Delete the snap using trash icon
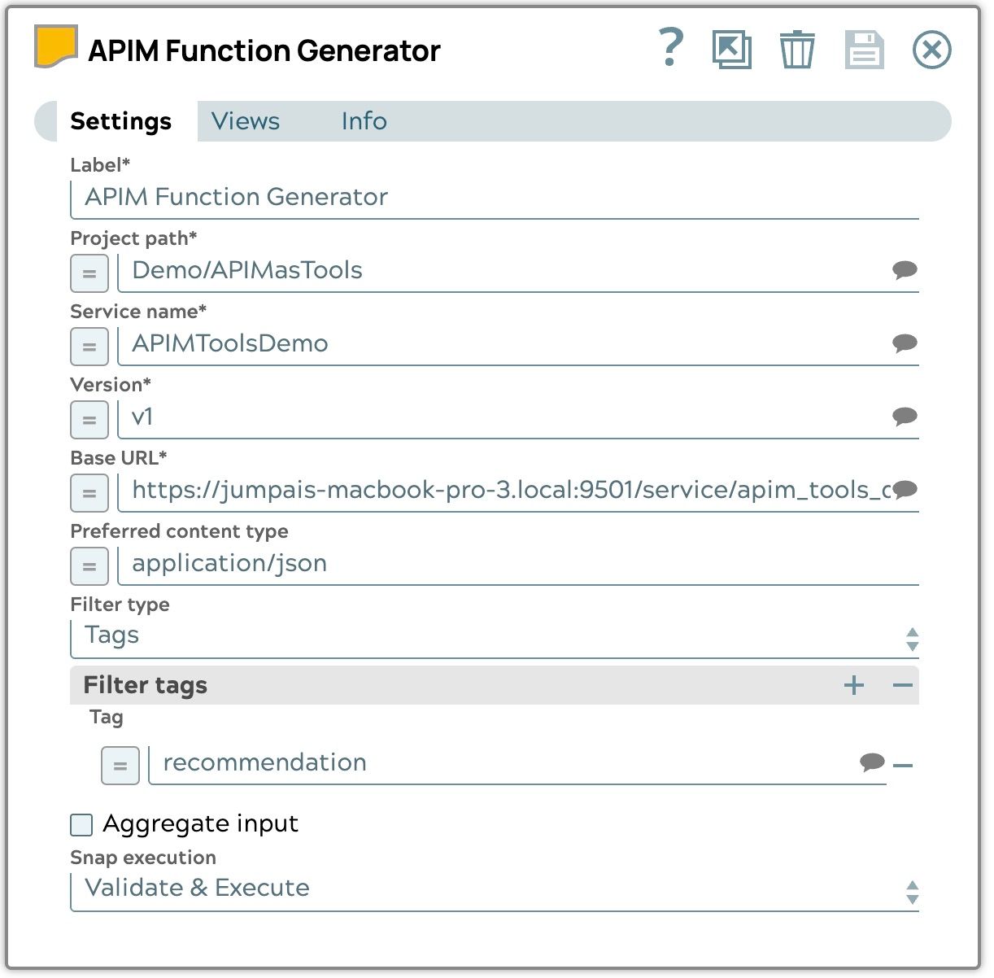 [x=796, y=50]
